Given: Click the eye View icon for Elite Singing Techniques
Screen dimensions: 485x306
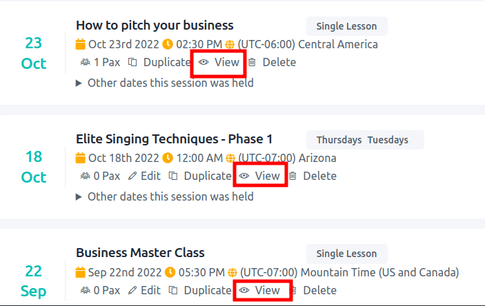Looking at the screenshot, I should 244,176.
